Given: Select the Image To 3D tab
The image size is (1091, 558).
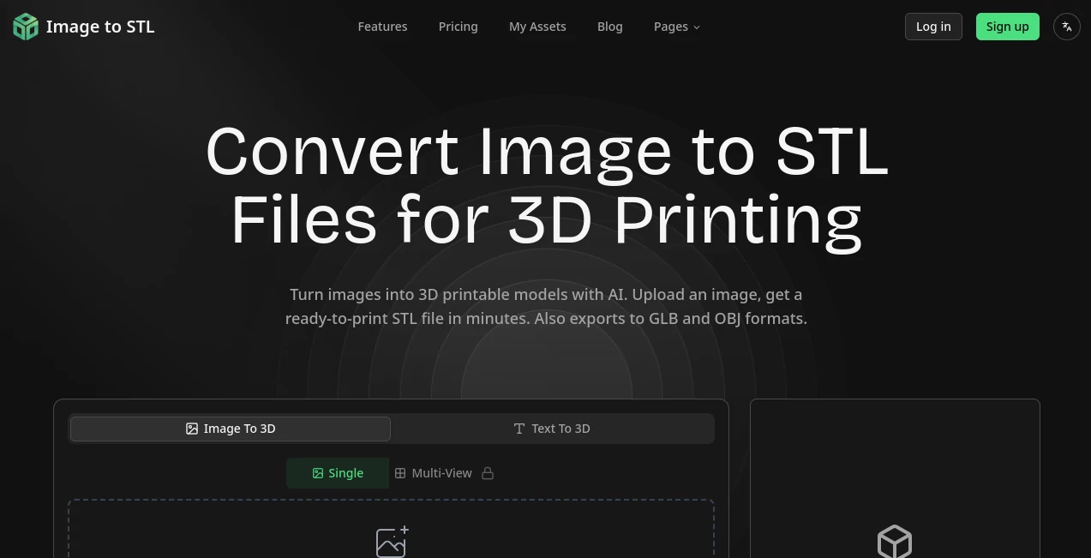Looking at the screenshot, I should point(230,429).
